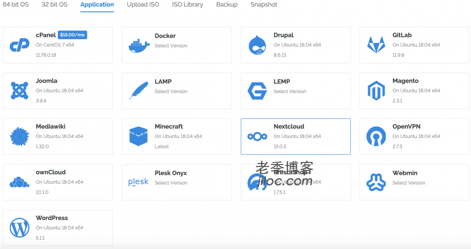Click the Nextcloud logo icon
Screen dimensions: 471x249
pyautogui.click(x=257, y=137)
